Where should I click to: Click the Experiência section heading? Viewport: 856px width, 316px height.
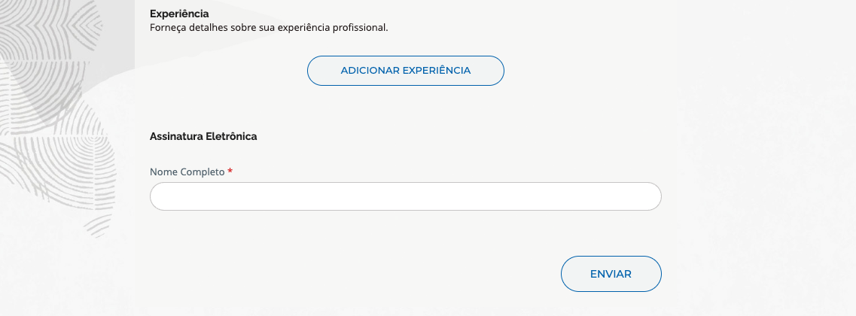pyautogui.click(x=179, y=14)
